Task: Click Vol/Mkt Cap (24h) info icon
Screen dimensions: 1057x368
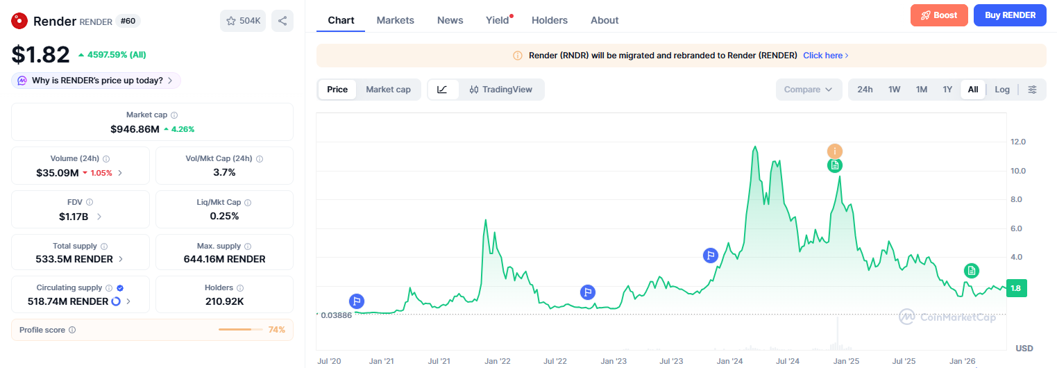Action: (260, 159)
